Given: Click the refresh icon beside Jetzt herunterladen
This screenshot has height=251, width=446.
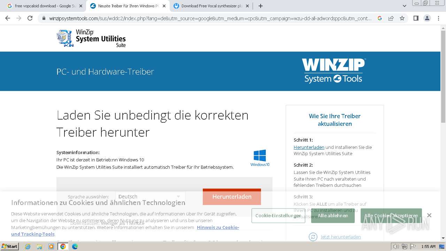Looking at the screenshot, I should point(313,237).
